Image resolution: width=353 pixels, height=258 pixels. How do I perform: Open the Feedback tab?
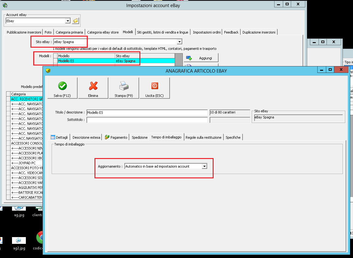(x=231, y=32)
